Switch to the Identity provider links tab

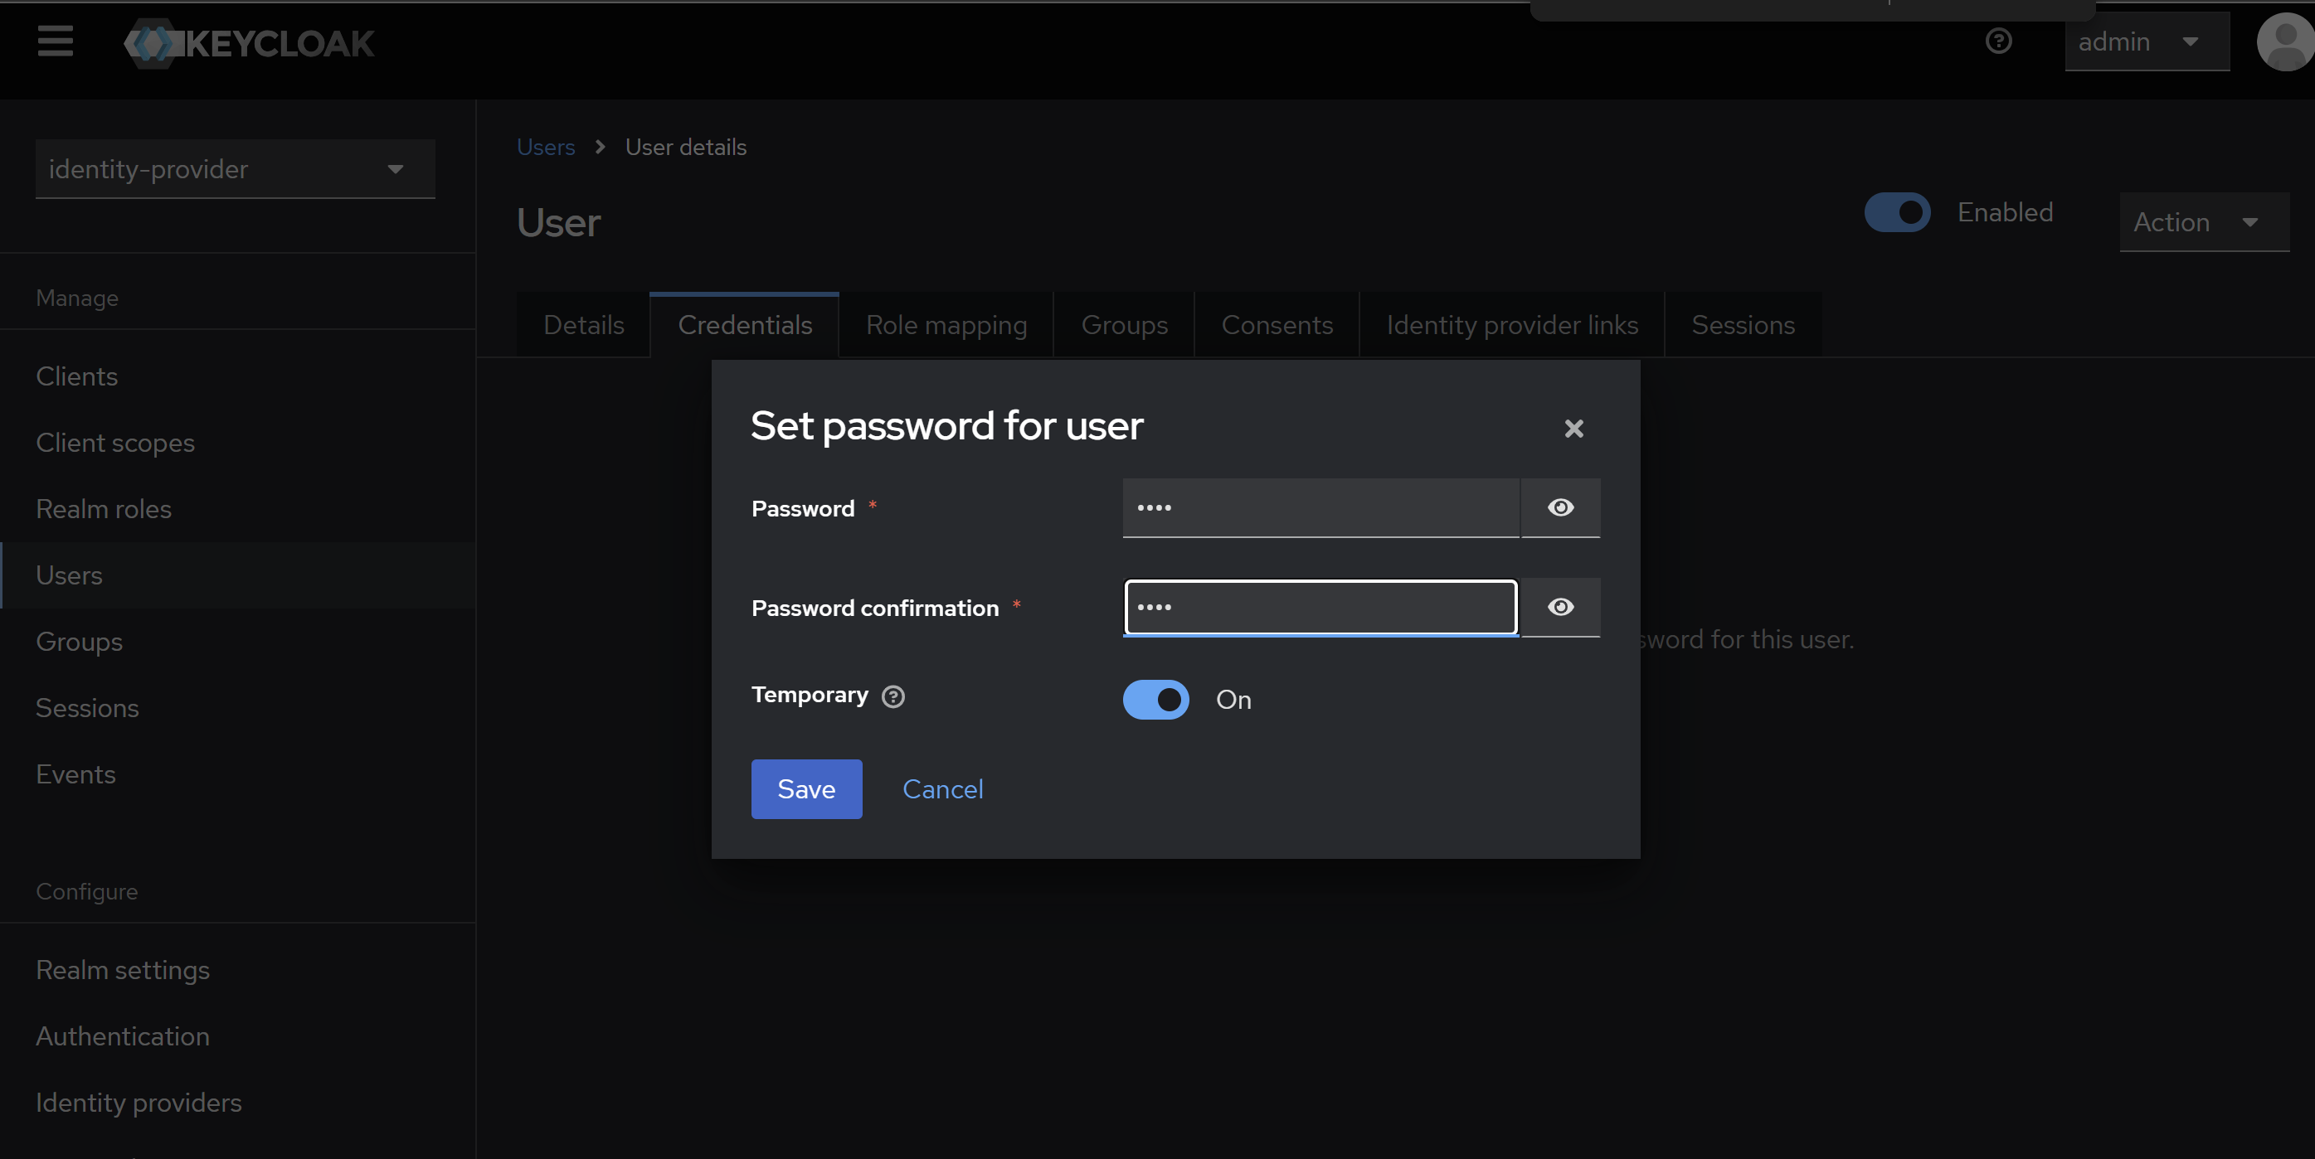click(1510, 325)
